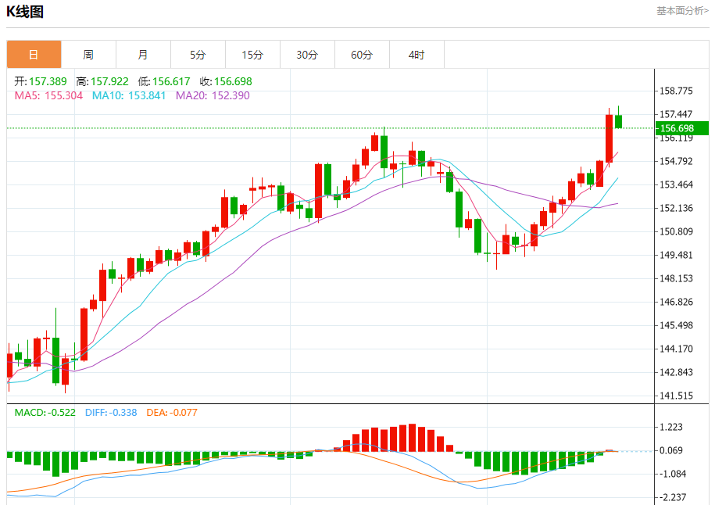Switch to the 月 monthly tab
Image resolution: width=715 pixels, height=505 pixels.
(143, 55)
